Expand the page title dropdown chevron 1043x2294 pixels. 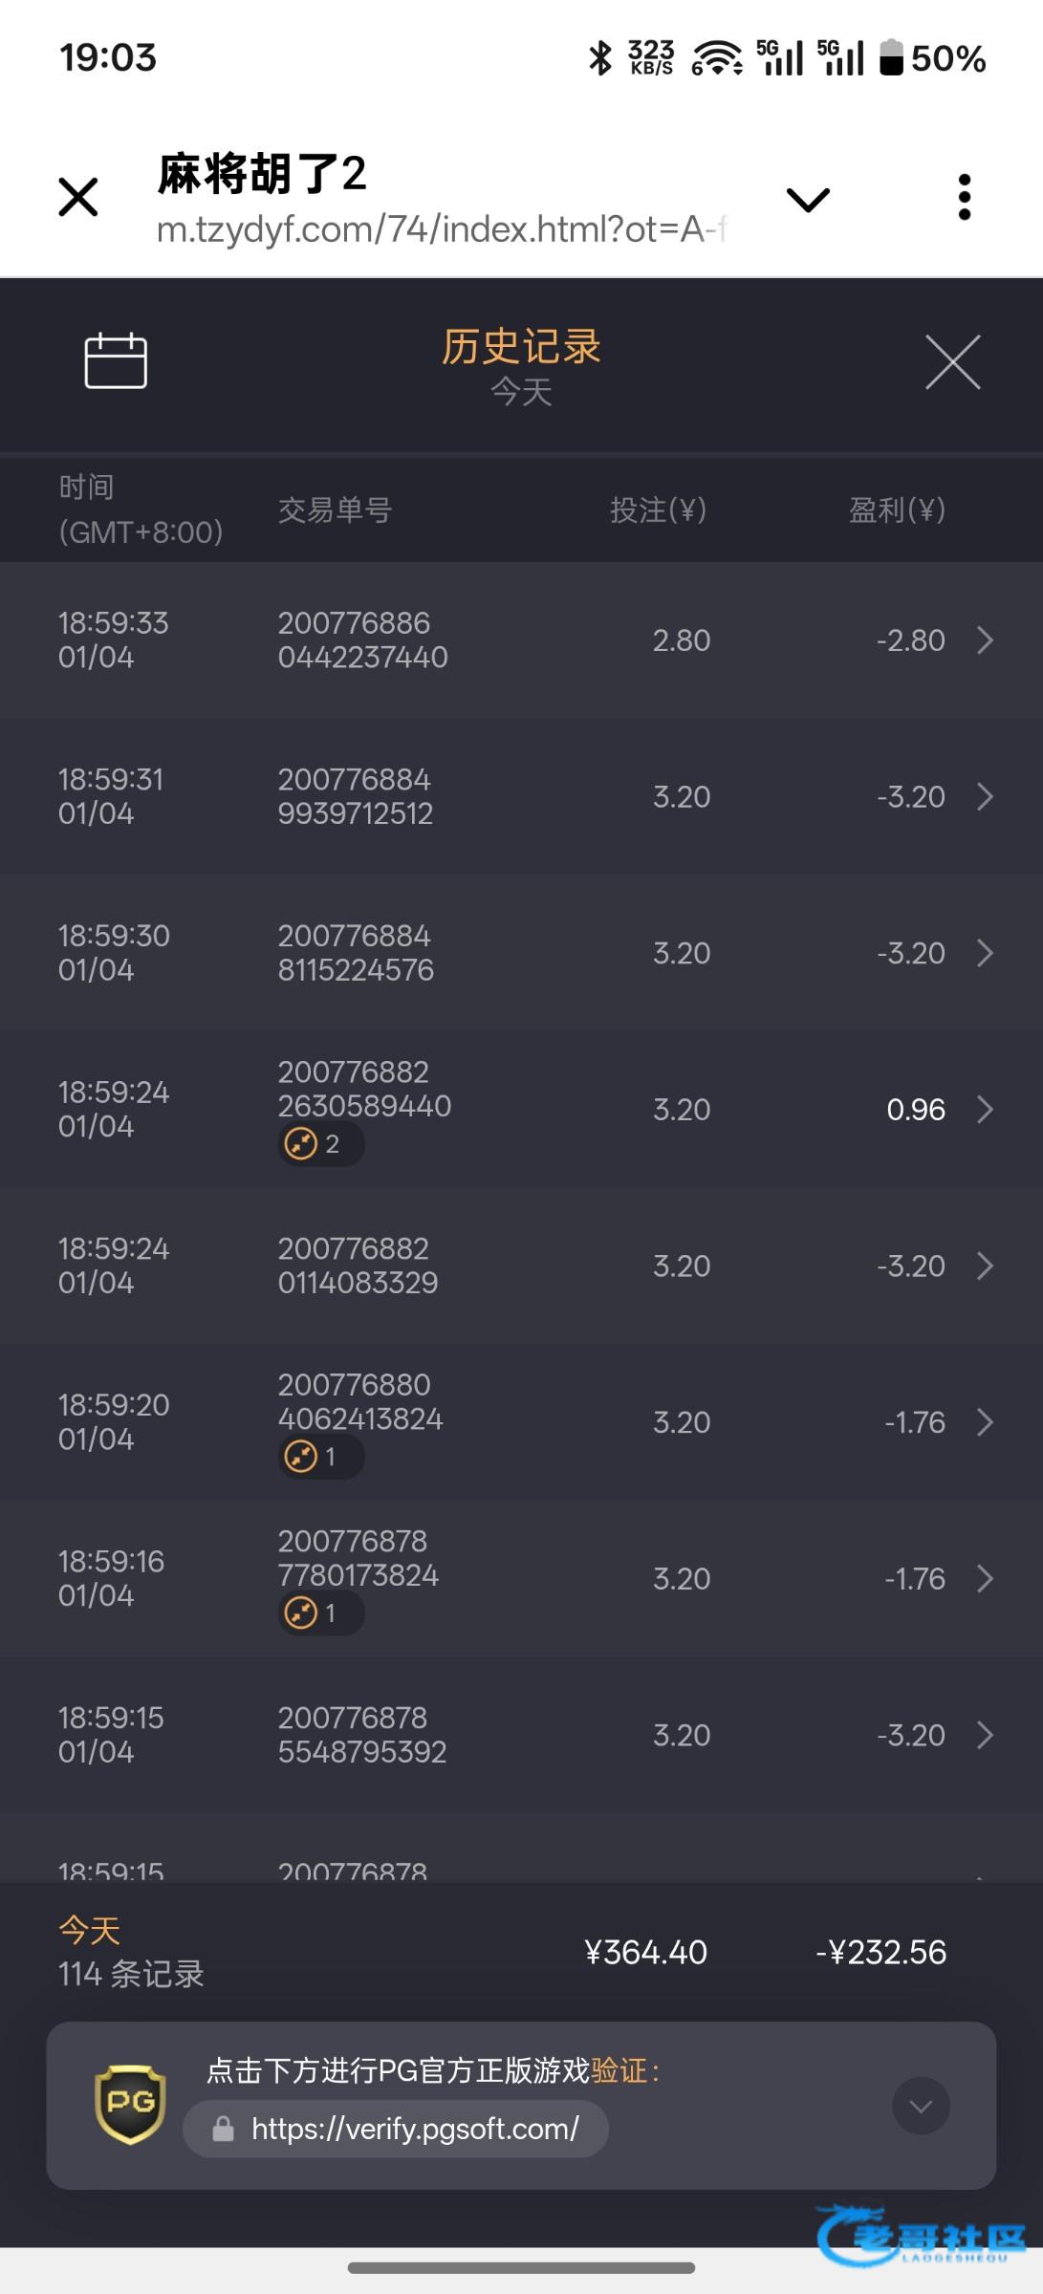(808, 199)
